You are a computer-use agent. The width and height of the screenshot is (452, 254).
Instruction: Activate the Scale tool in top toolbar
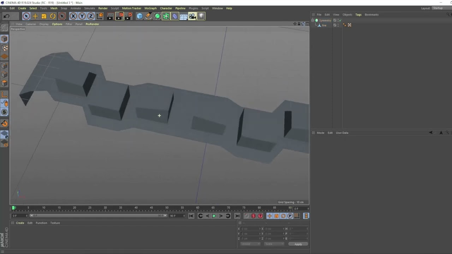click(44, 16)
